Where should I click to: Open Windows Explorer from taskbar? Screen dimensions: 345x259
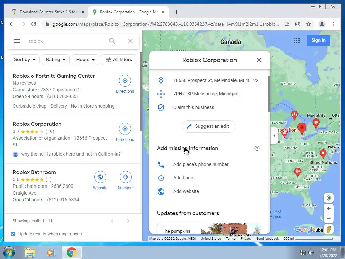pyautogui.click(x=30, y=252)
